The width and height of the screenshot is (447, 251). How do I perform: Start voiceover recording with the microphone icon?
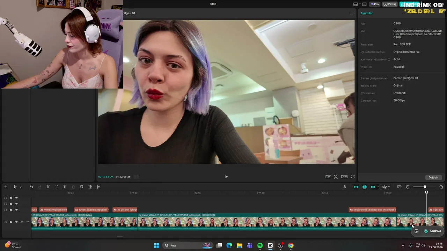(345, 187)
